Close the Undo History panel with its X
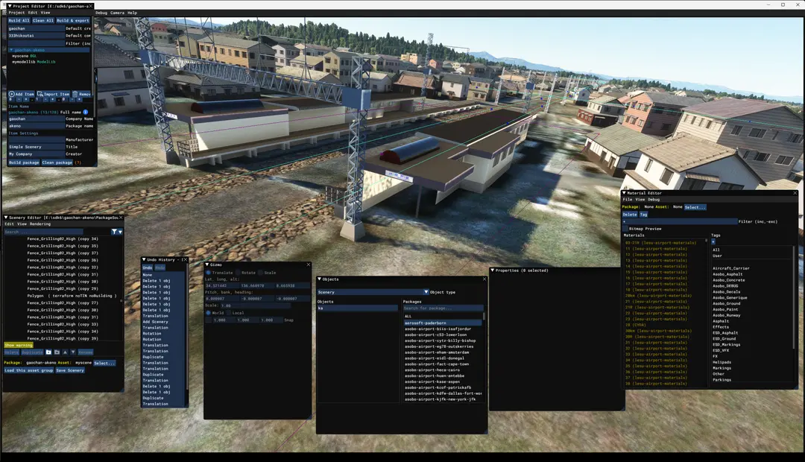The image size is (805, 462). coord(185,260)
